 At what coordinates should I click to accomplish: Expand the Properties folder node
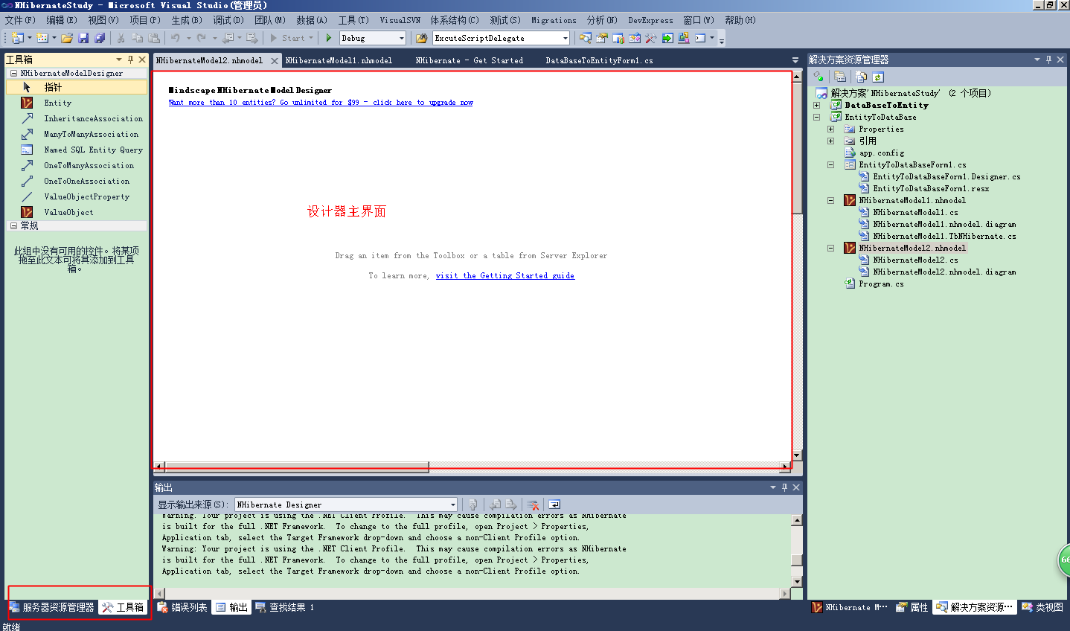coord(830,129)
